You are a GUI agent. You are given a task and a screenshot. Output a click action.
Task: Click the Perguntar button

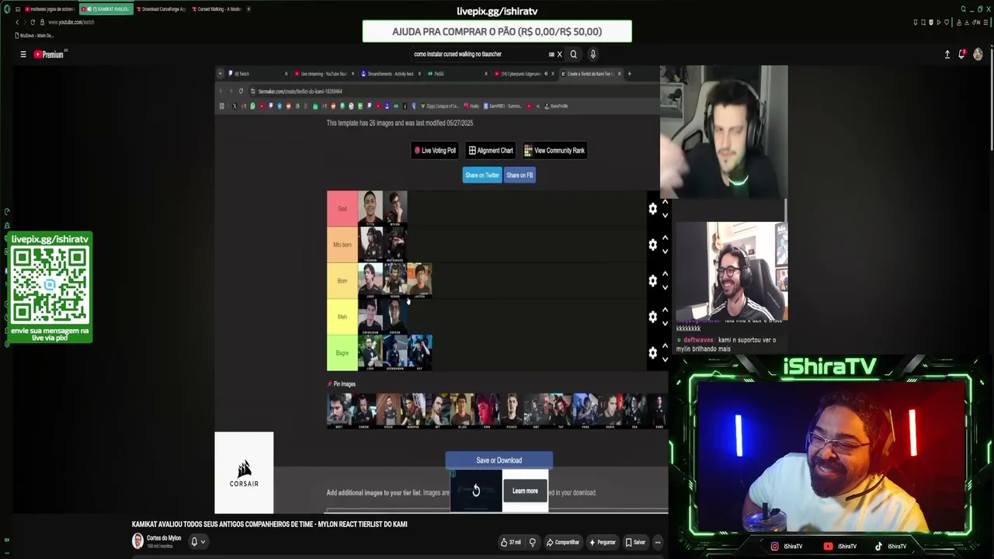click(x=603, y=542)
